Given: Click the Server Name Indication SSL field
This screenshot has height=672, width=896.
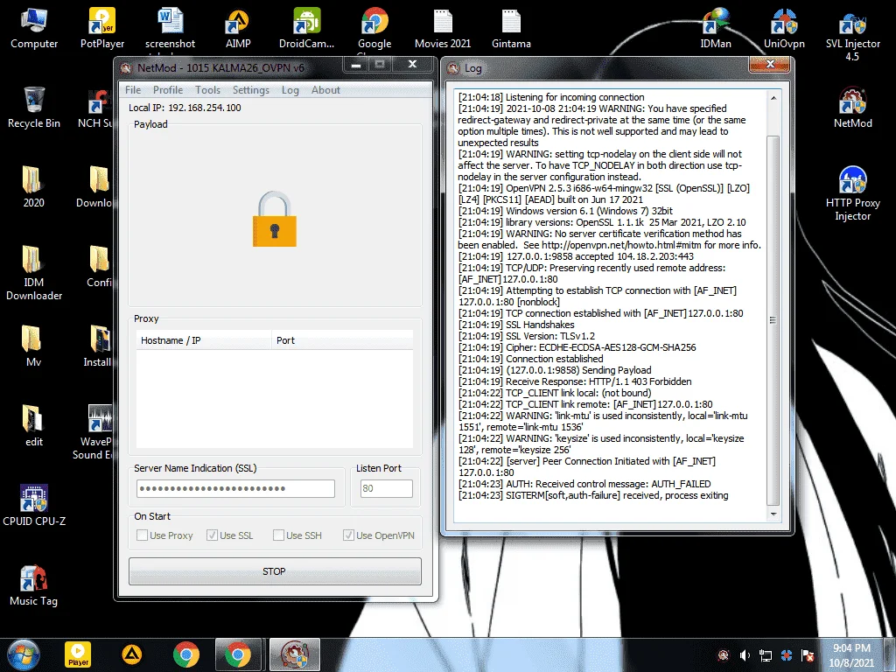Looking at the screenshot, I should (x=235, y=488).
